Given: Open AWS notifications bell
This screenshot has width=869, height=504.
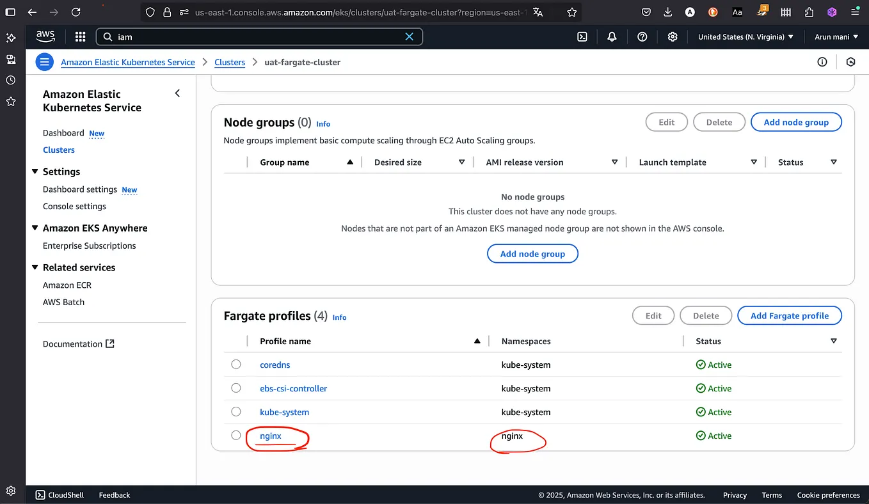Looking at the screenshot, I should (x=612, y=36).
